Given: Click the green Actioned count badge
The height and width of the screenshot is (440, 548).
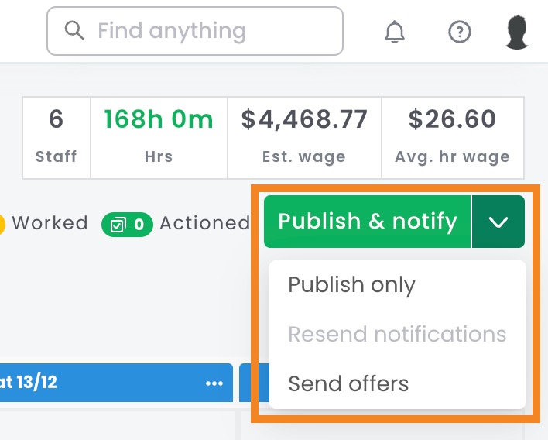Looking at the screenshot, I should click(128, 225).
